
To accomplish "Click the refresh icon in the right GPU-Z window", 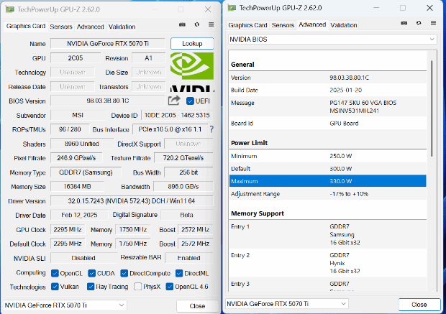I will click(x=419, y=23).
